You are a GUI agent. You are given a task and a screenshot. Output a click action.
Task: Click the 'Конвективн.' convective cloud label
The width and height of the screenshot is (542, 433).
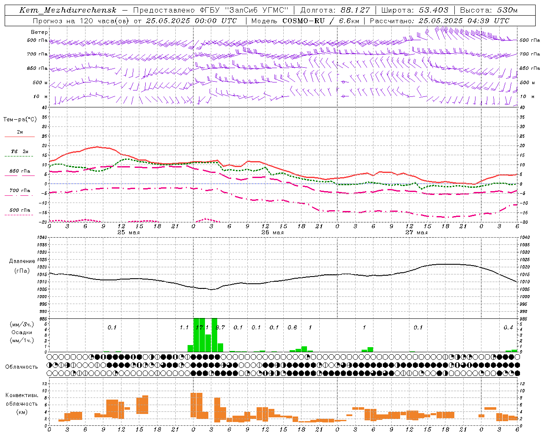click(22, 395)
